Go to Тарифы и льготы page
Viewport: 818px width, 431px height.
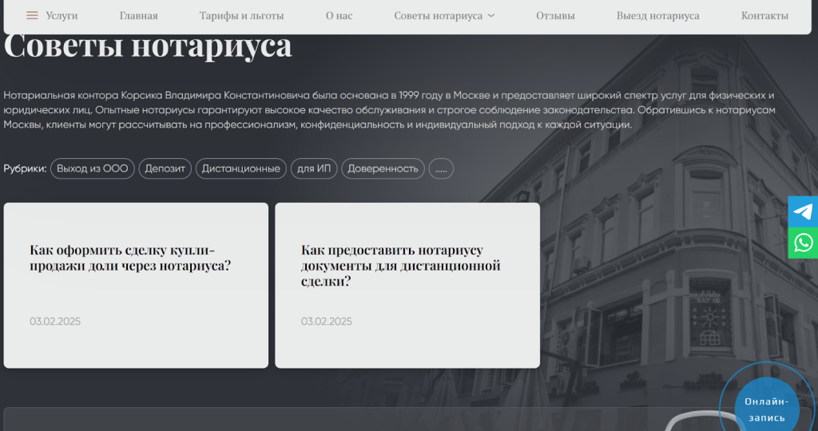pos(241,16)
